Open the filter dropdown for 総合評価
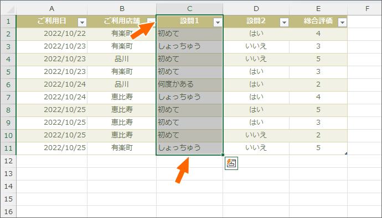382x218 pixels. pyautogui.click(x=342, y=22)
